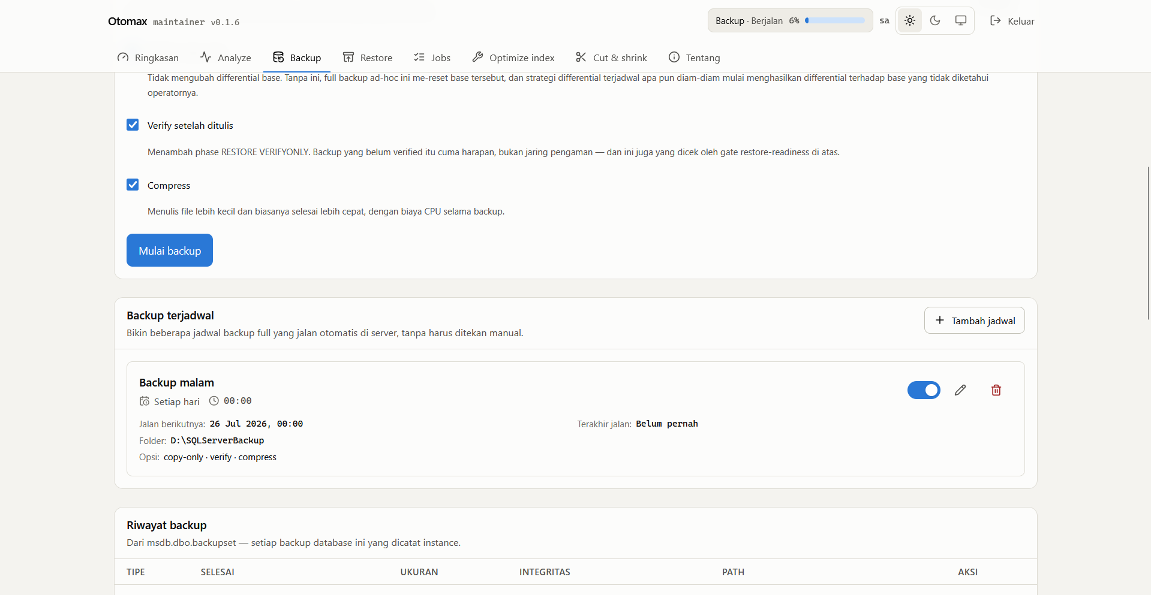Click the Backup malam schedule title
This screenshot has height=595, width=1151.
click(x=176, y=383)
